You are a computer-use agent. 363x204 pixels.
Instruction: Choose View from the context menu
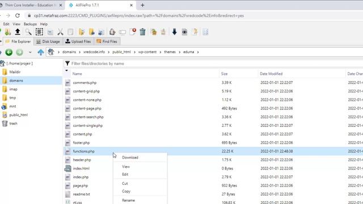click(126, 167)
